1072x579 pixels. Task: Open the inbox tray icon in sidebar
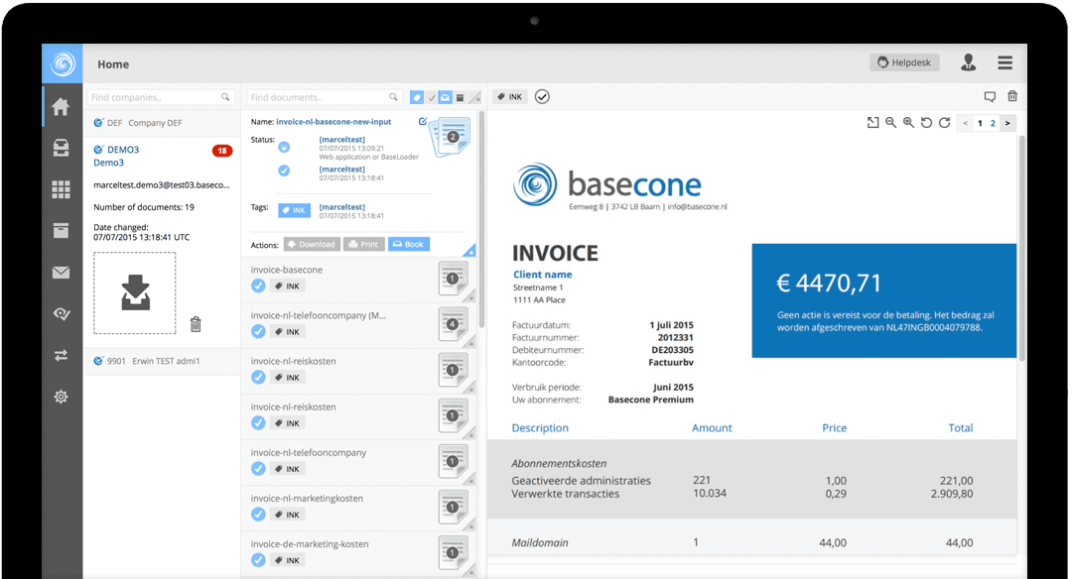point(62,148)
